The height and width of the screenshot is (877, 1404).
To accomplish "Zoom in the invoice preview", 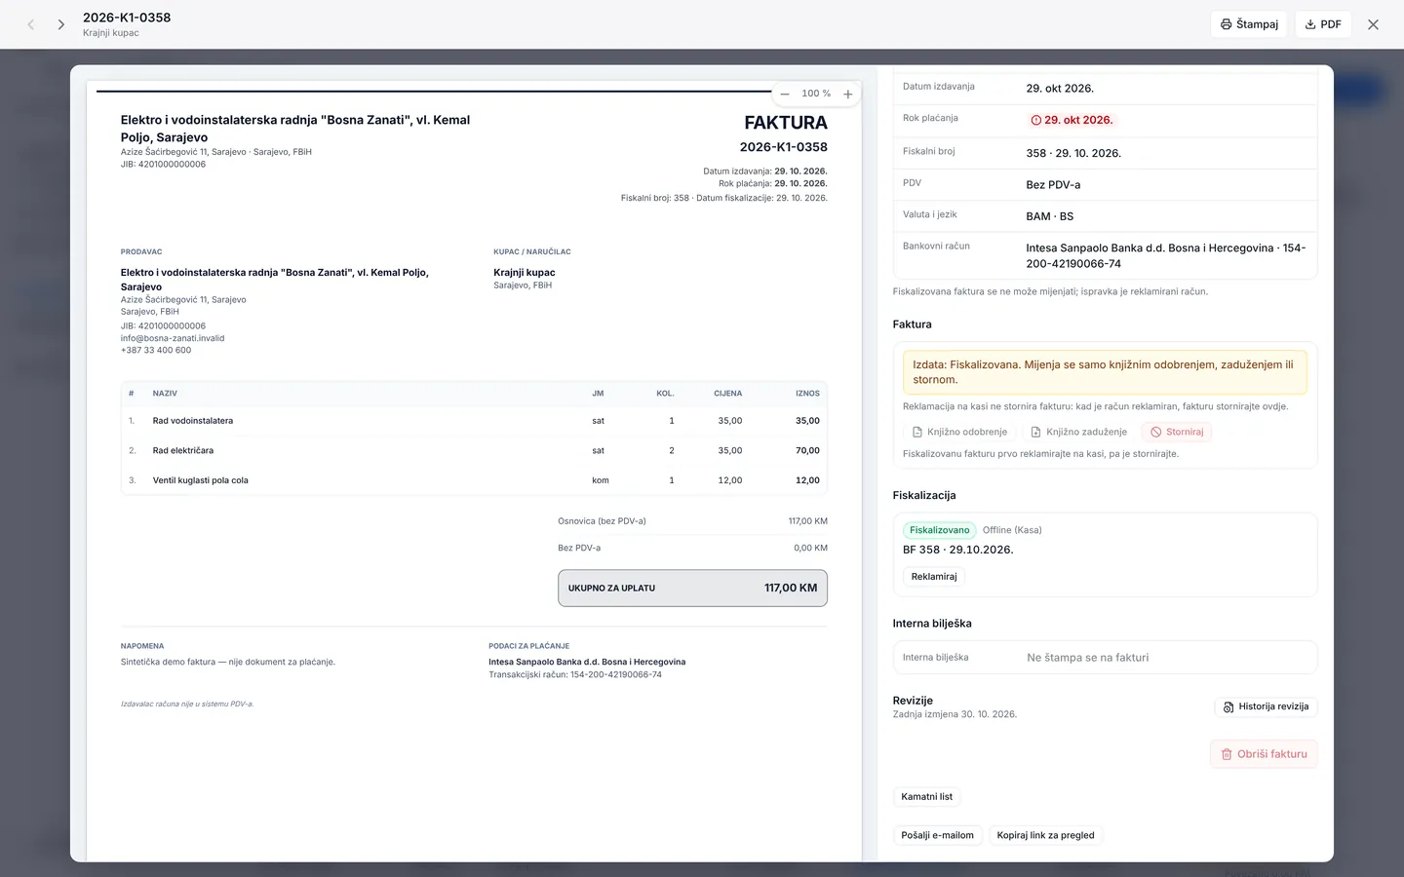I will 848,94.
